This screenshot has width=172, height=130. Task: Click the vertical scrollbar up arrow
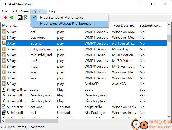pyautogui.click(x=169, y=25)
